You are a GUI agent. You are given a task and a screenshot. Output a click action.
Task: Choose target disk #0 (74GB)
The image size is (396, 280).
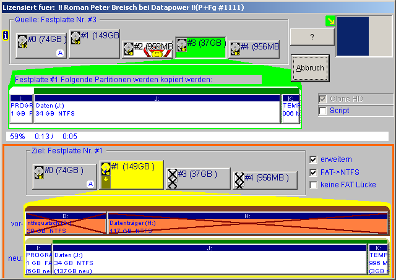pos(64,176)
